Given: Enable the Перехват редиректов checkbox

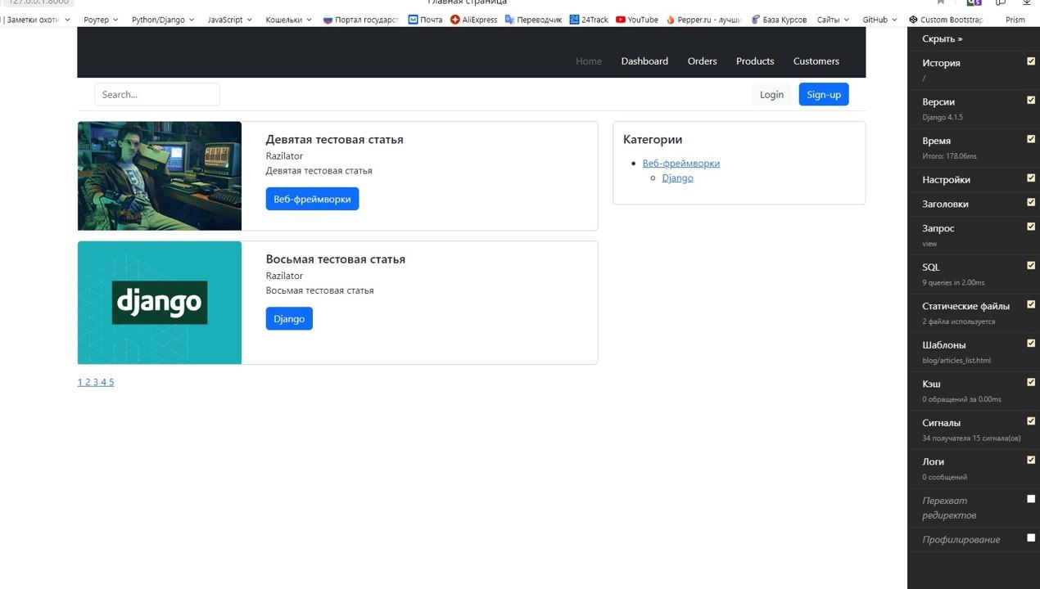Looking at the screenshot, I should pos(1031,498).
